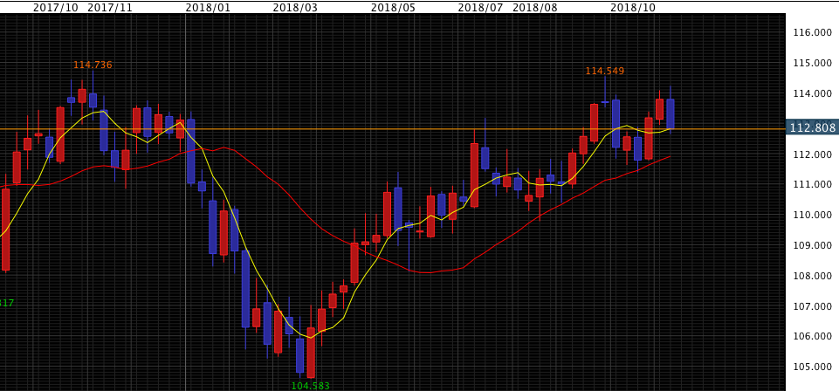The height and width of the screenshot is (391, 839).
Task: Click the 110.000 price axis label
Action: 812,215
